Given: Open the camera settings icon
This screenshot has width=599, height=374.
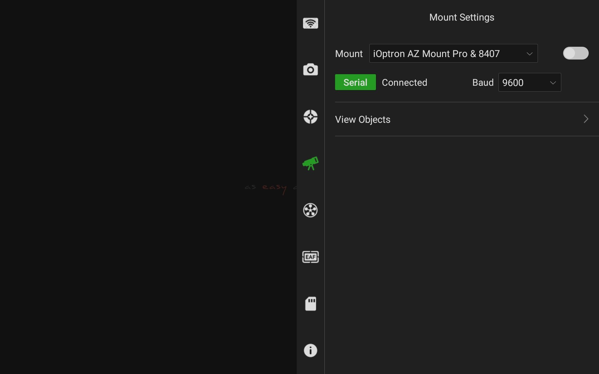Looking at the screenshot, I should pos(310,70).
